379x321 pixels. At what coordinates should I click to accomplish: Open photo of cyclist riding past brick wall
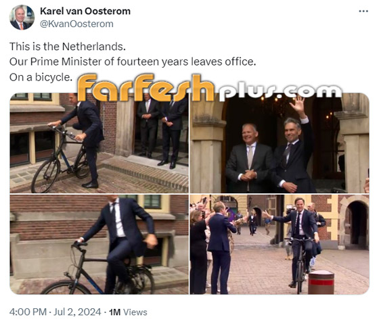pyautogui.click(x=99, y=244)
